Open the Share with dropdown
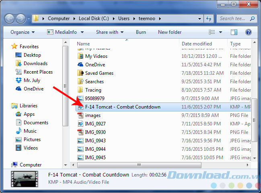Image resolution: width=261 pixels, height=193 pixels. click(x=110, y=32)
